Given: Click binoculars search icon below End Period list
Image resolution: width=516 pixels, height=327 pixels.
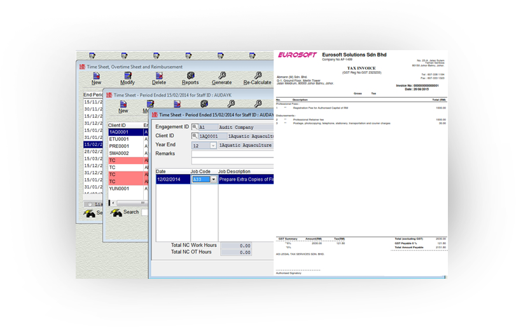Looking at the screenshot, I should (89, 213).
